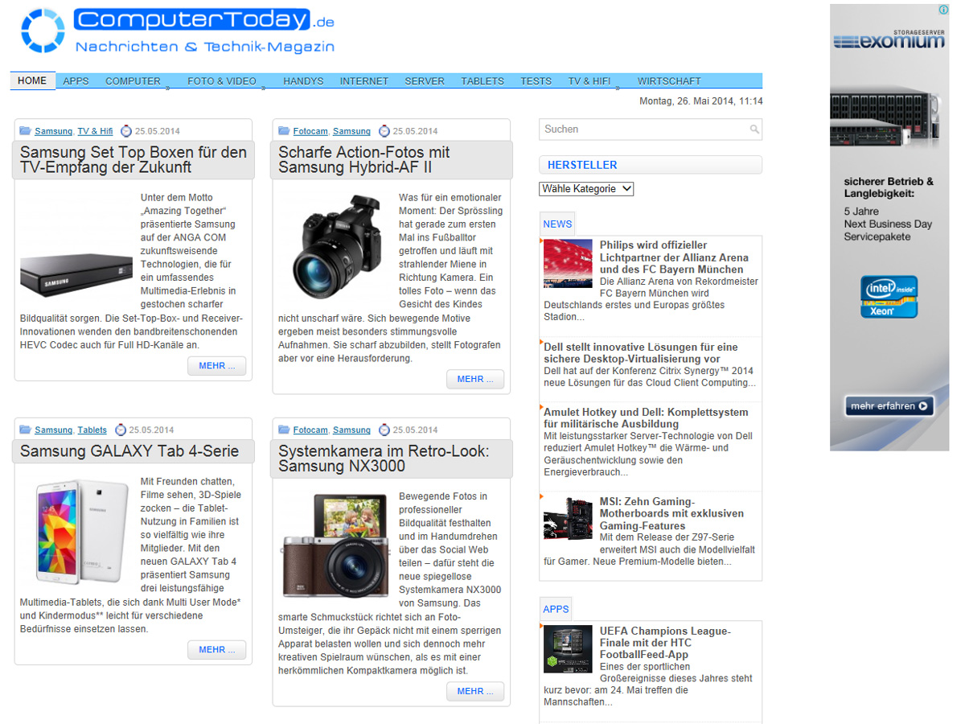Open MSI Zehn Gaming-Motherboards headline

(671, 514)
